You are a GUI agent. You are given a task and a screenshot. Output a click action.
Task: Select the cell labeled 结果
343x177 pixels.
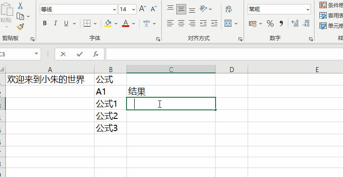click(171, 91)
